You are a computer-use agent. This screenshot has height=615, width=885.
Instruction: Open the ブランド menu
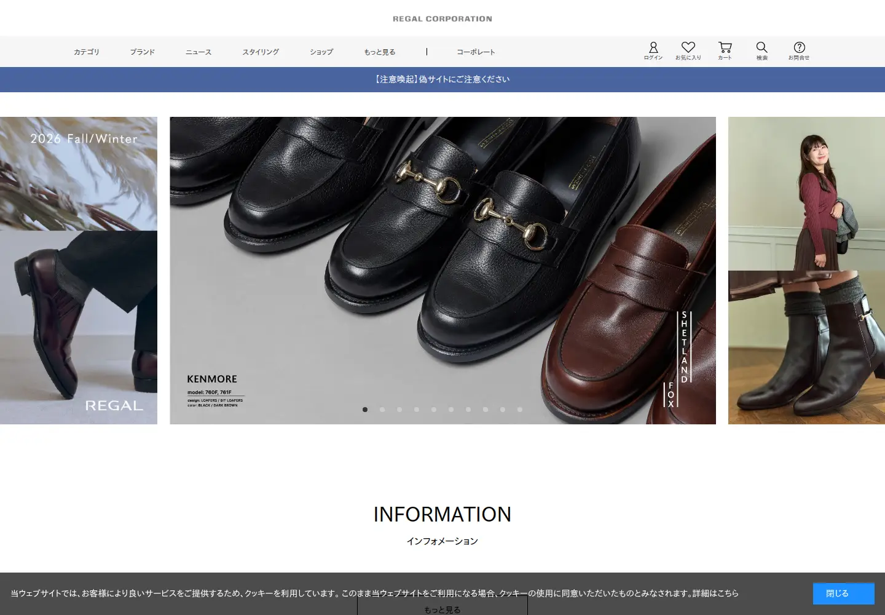coord(143,52)
